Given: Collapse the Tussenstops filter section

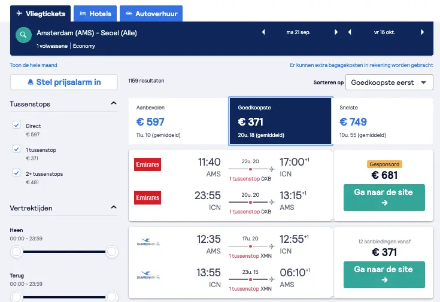Looking at the screenshot, I should coord(114,103).
